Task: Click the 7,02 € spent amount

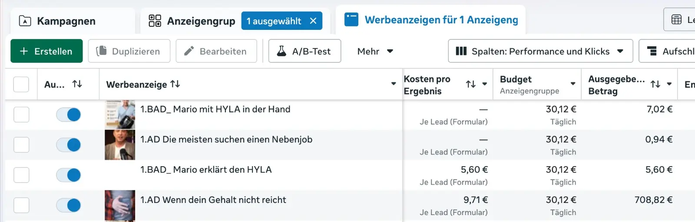Action: [660, 109]
